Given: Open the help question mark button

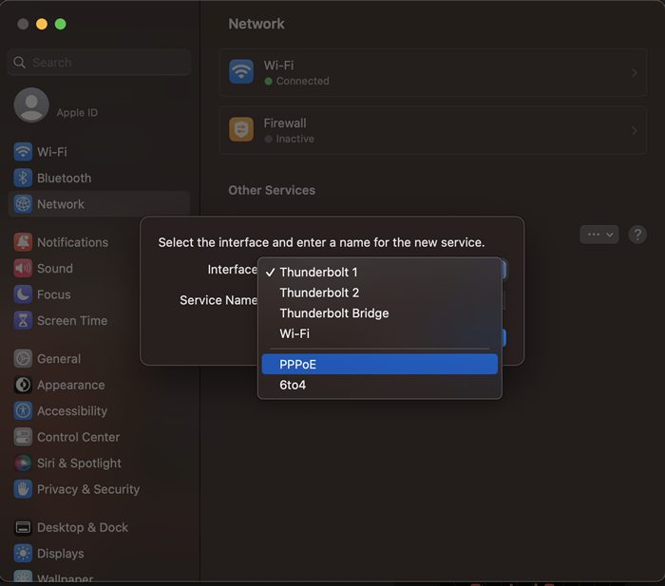Looking at the screenshot, I should click(637, 235).
